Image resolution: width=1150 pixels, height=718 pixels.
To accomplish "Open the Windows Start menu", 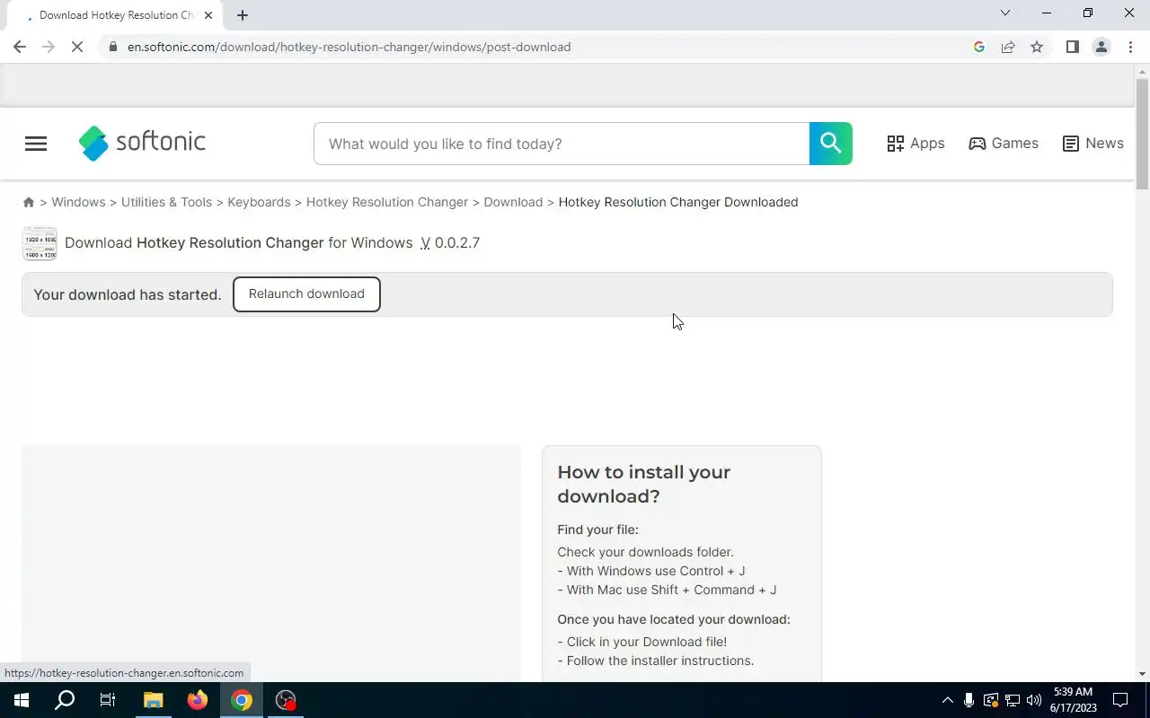I will tap(21, 700).
